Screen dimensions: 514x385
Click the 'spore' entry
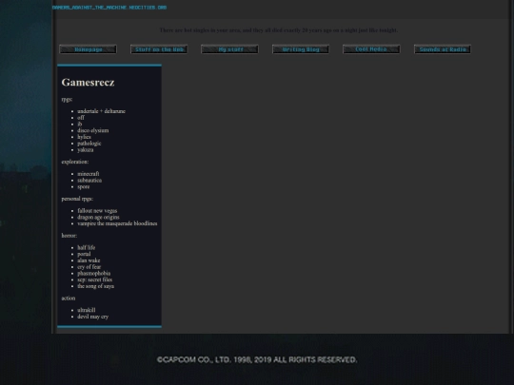83,186
